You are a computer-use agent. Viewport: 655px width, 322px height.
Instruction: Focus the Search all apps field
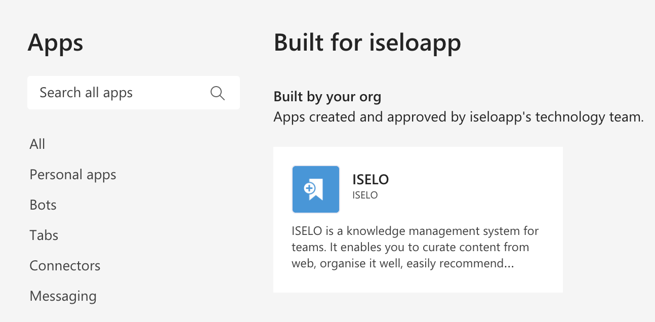point(134,93)
